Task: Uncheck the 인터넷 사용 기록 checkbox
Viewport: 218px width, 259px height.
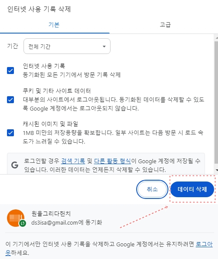Action: [x=10, y=71]
